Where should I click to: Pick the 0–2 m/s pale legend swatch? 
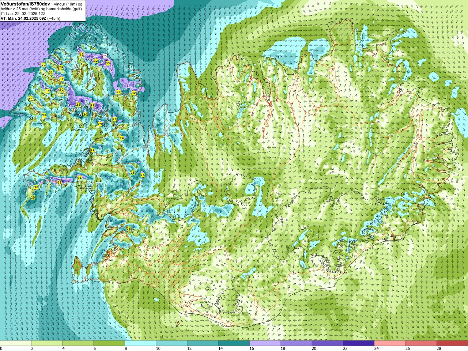click(x=15, y=343)
